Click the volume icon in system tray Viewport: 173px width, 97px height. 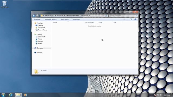pyautogui.click(x=161, y=95)
